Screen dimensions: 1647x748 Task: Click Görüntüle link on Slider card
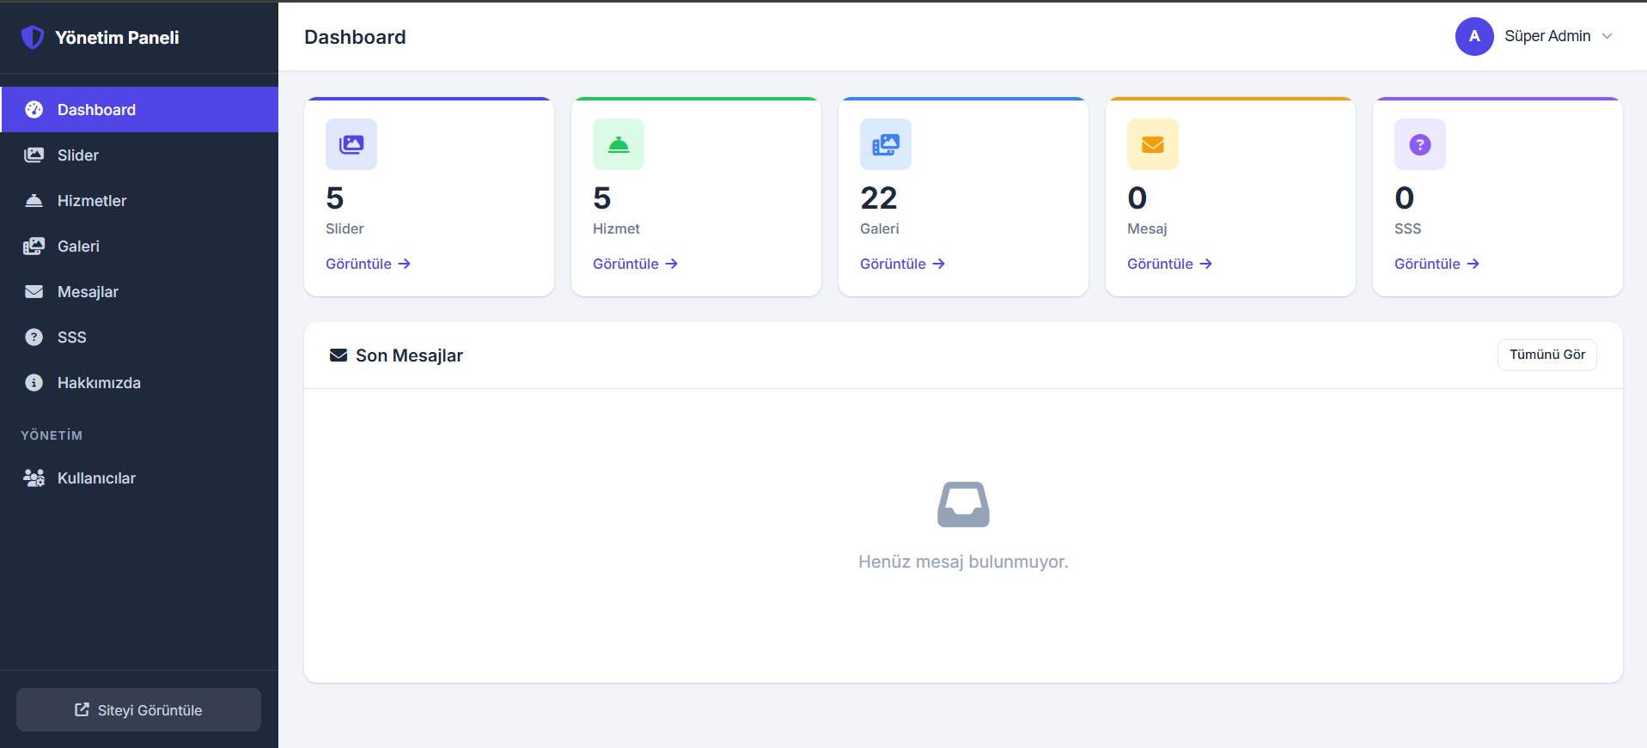click(368, 264)
